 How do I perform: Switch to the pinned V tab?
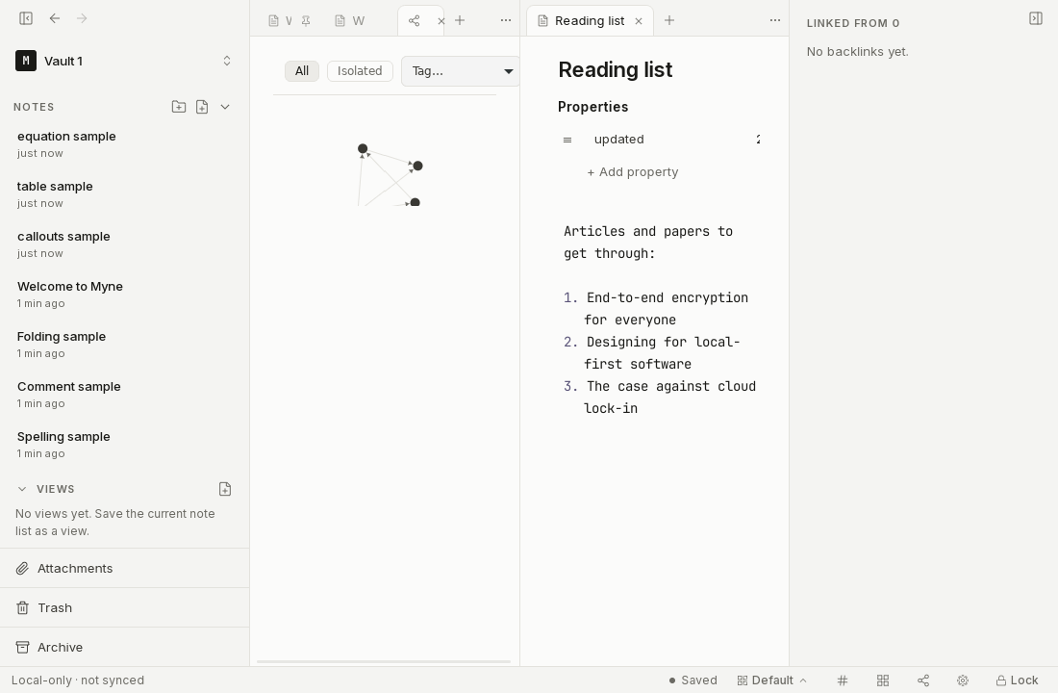tap(281, 21)
